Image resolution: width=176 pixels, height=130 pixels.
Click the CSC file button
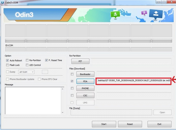[x=85, y=95]
